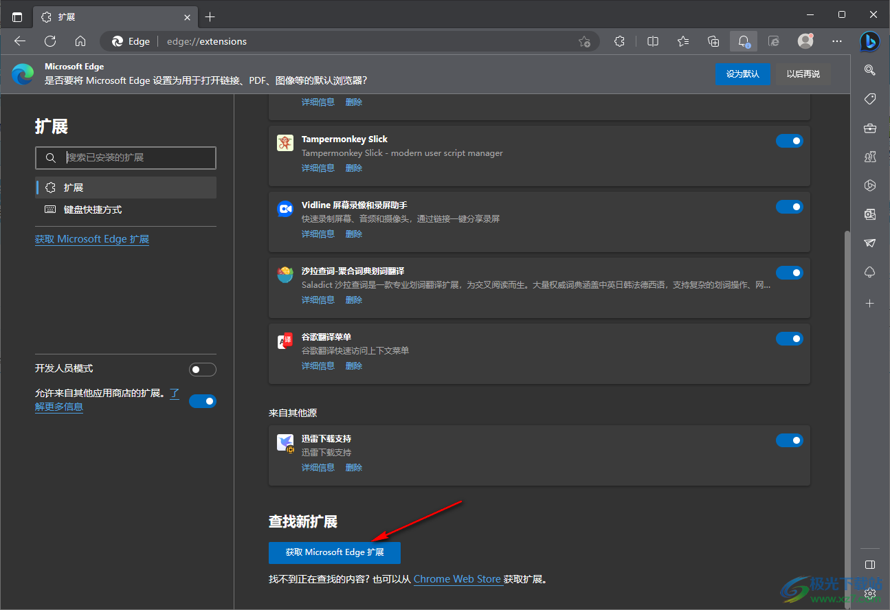Open tab actions menu icon
This screenshot has width=890, height=610.
coord(17,16)
